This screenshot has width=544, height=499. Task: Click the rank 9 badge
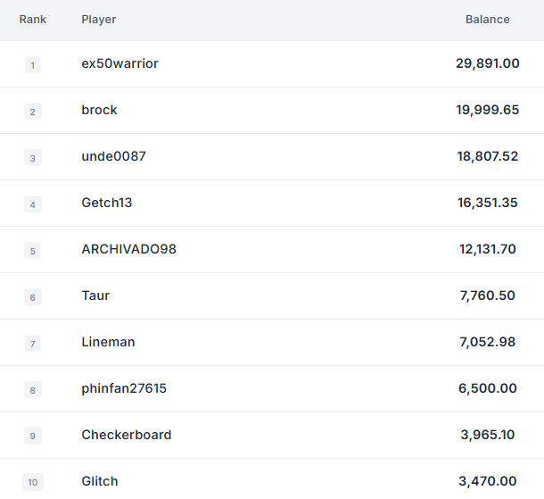point(33,436)
